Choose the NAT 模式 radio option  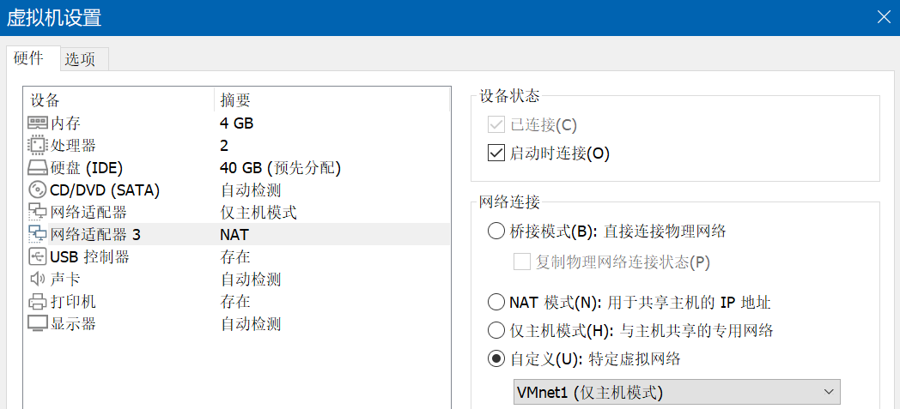coord(496,302)
